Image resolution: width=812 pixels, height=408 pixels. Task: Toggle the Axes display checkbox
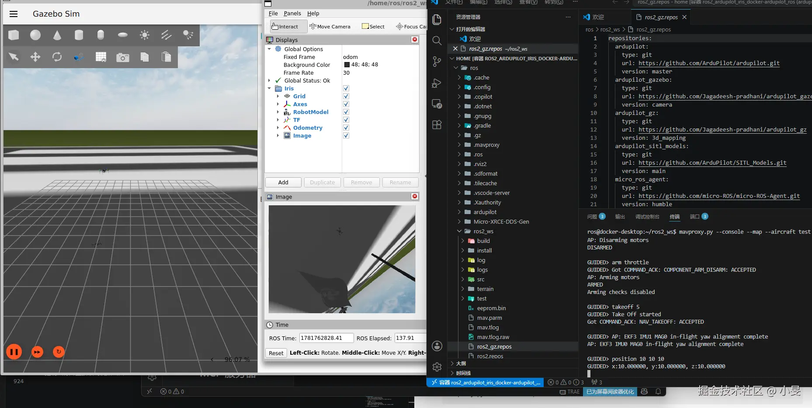(346, 104)
